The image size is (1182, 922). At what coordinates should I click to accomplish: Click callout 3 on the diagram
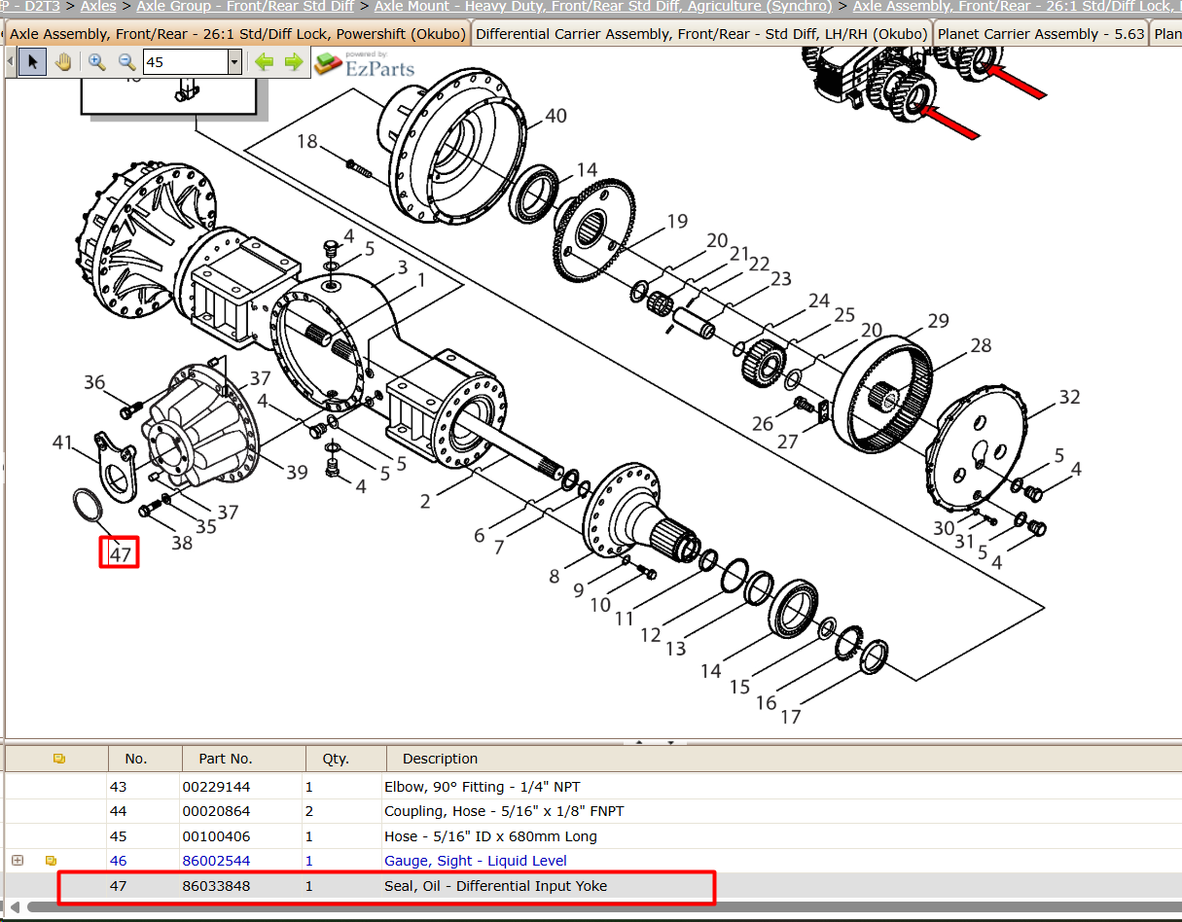(402, 267)
